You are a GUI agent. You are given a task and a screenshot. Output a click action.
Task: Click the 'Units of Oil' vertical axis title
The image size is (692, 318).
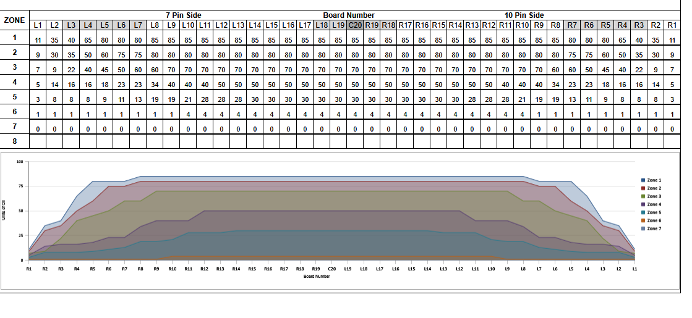tap(4, 211)
